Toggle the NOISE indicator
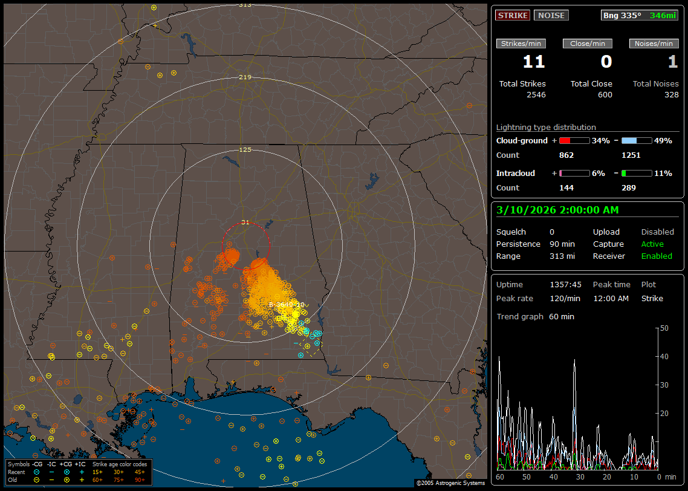The image size is (688, 491). tap(551, 16)
